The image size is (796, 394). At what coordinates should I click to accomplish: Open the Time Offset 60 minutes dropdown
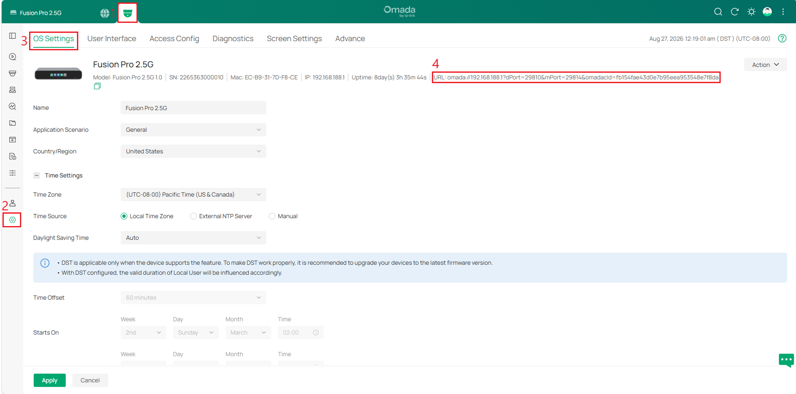[x=193, y=297]
